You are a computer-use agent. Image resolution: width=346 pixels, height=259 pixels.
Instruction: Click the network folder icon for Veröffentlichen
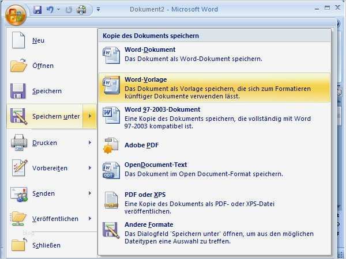(18, 218)
